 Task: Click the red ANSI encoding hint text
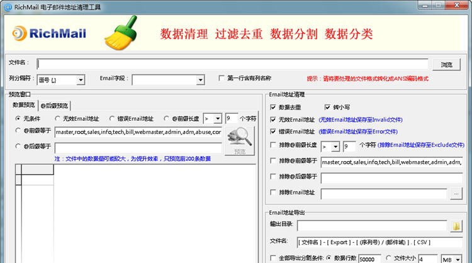[368, 79]
